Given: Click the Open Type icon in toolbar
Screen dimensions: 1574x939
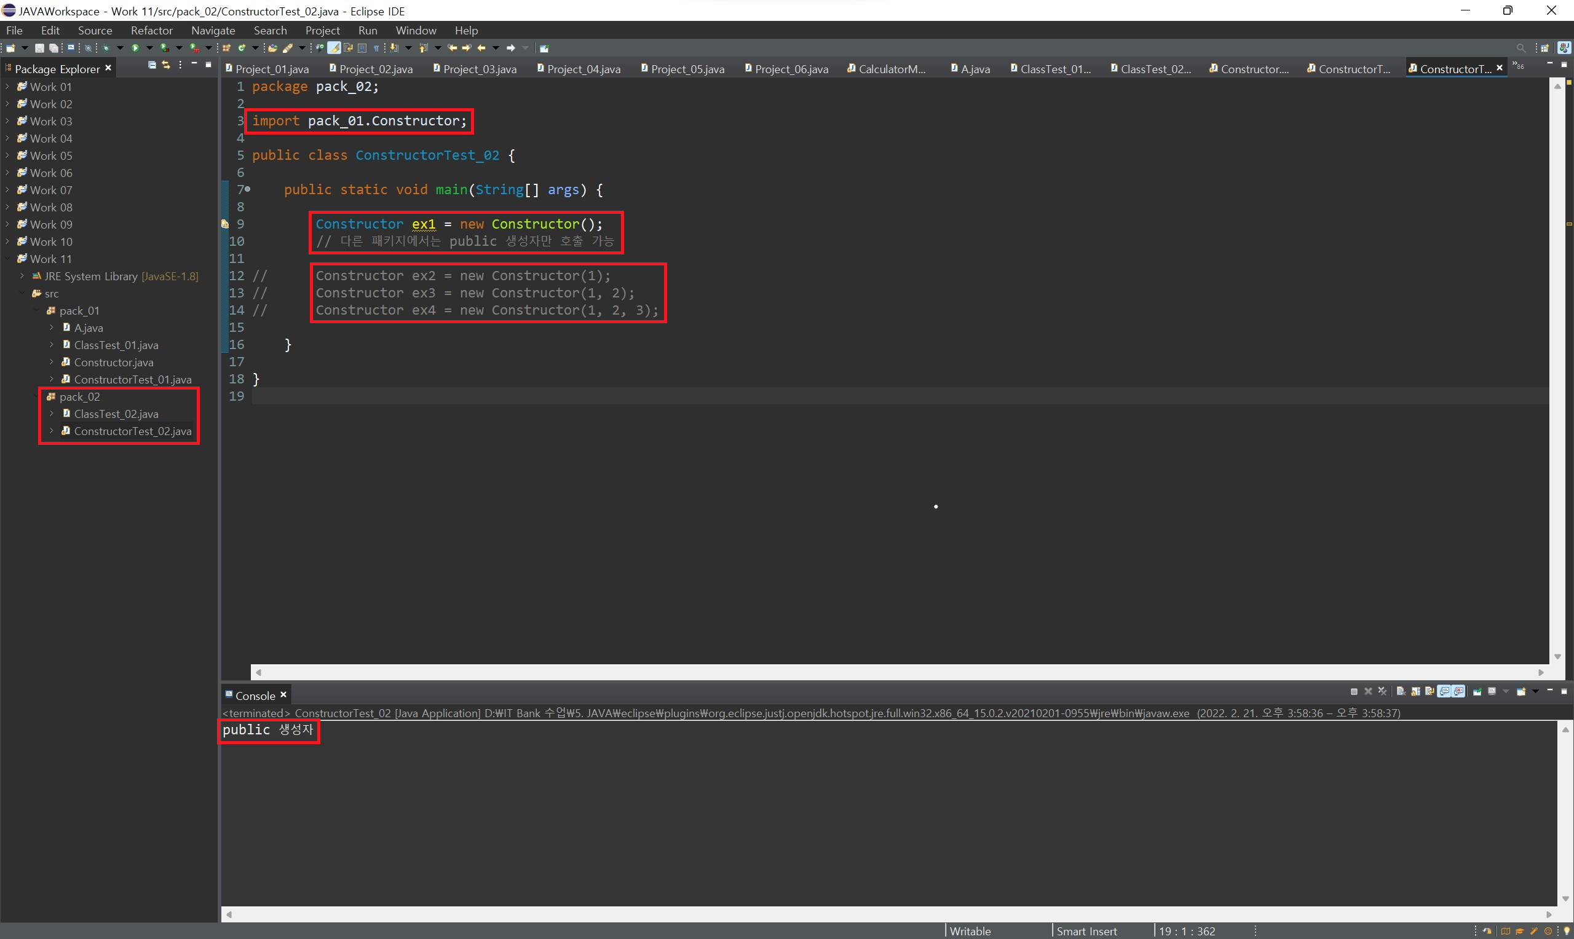Looking at the screenshot, I should pyautogui.click(x=273, y=48).
